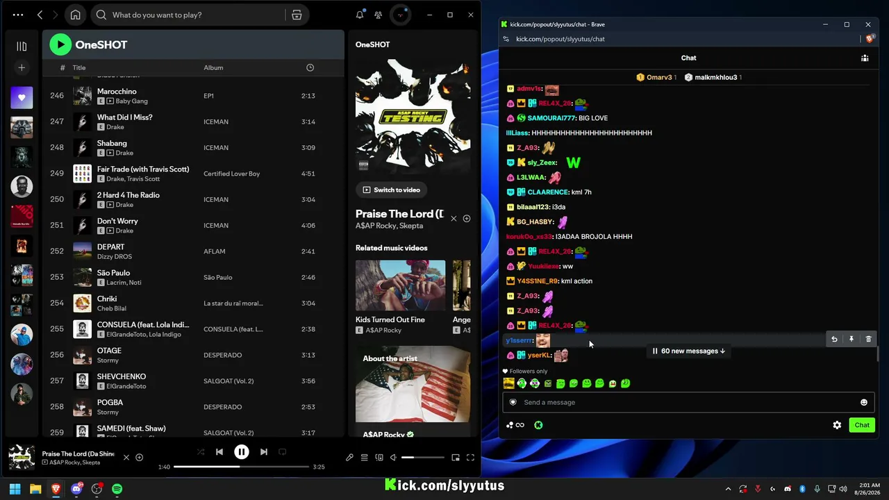This screenshot has height=500, width=889.
Task: Skip to the previous track
Action: pos(219,451)
